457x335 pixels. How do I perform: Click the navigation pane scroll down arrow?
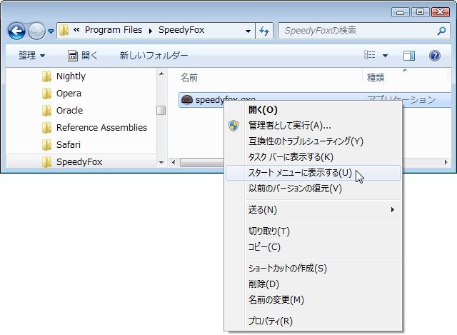[161, 162]
